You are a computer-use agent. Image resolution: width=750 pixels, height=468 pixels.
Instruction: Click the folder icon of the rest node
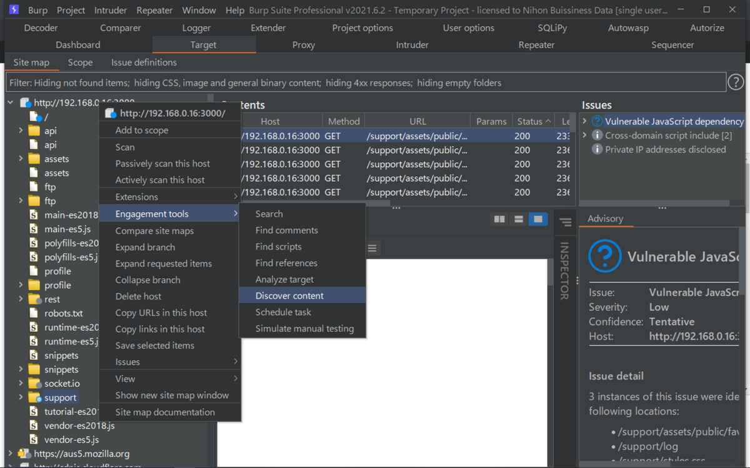(34, 299)
